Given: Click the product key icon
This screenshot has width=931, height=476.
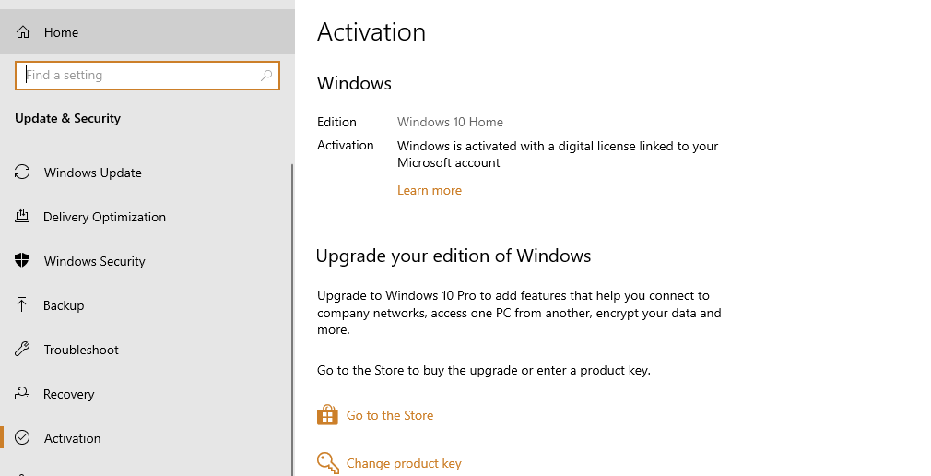Looking at the screenshot, I should [x=328, y=463].
